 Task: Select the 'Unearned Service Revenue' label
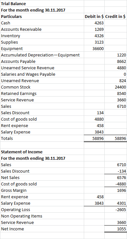28,68
